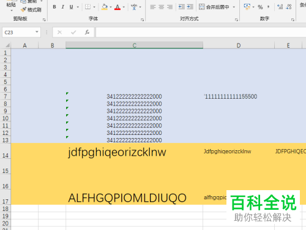Select row 17 header

[x=6, y=197]
